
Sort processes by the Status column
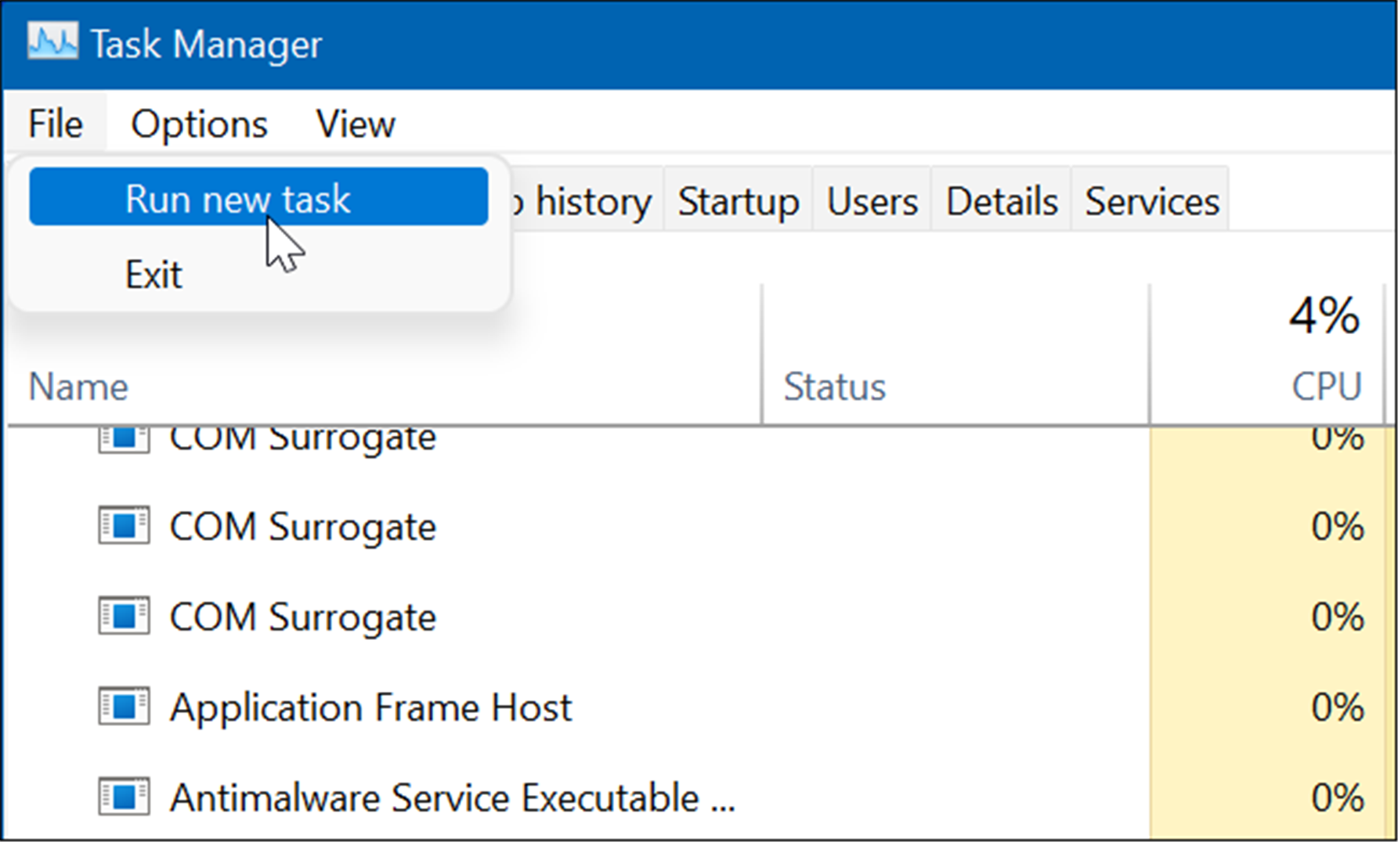[x=834, y=386]
